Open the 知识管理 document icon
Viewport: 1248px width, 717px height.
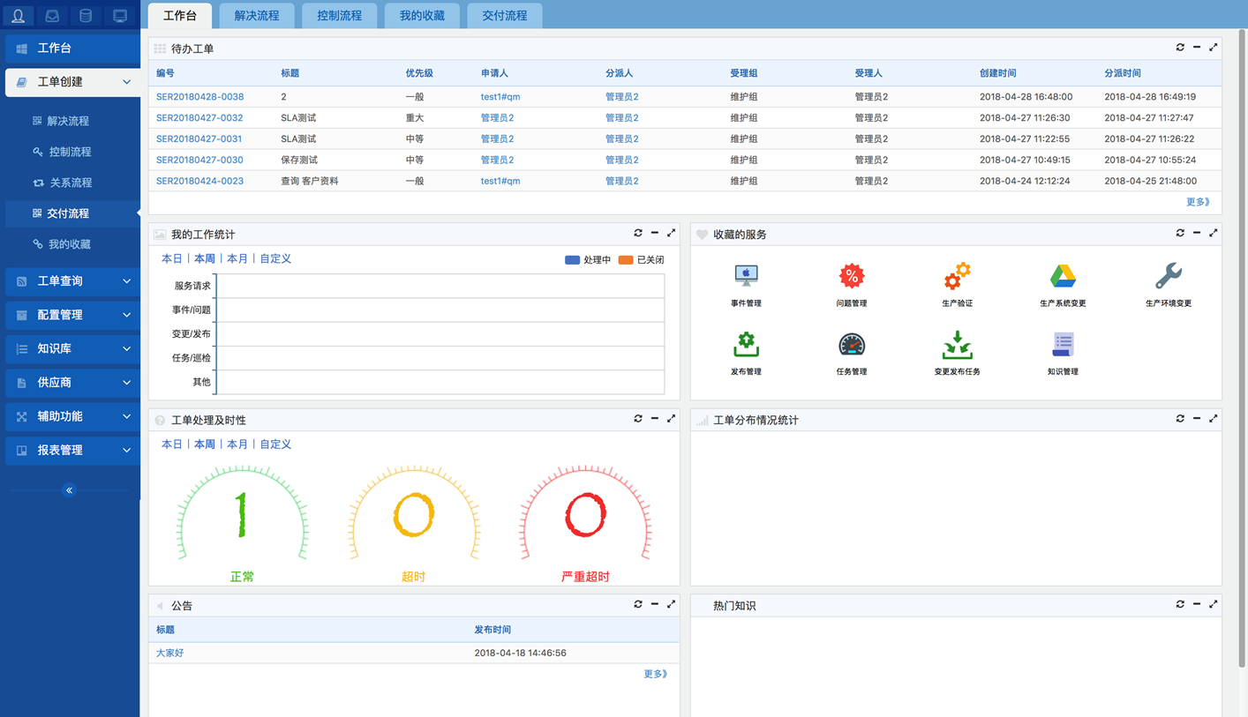coord(1063,345)
